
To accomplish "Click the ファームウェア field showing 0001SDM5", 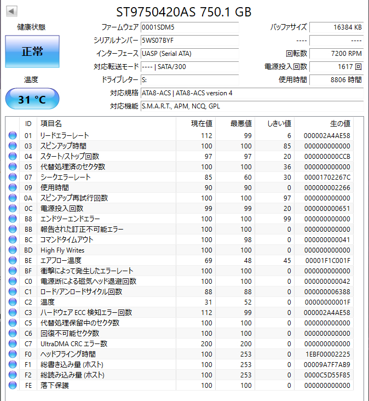I will [x=189, y=27].
